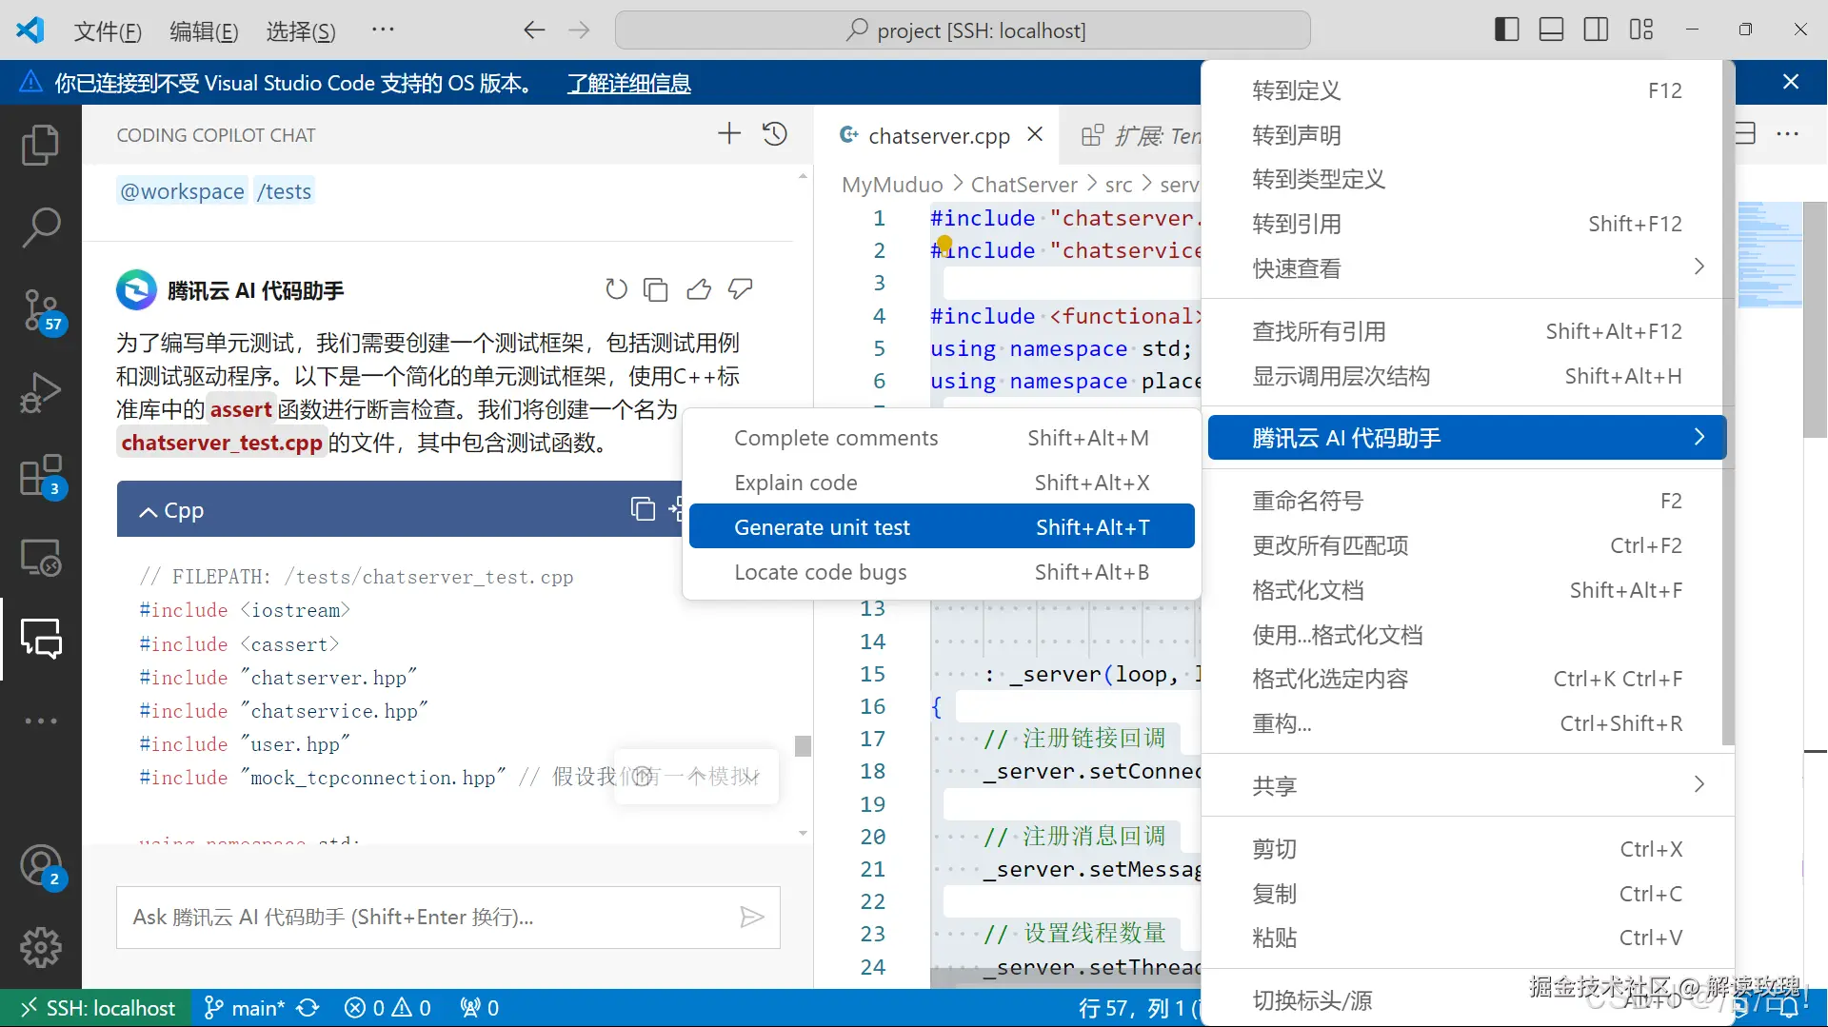
Task: Choose Complete comments
Action: click(942, 438)
